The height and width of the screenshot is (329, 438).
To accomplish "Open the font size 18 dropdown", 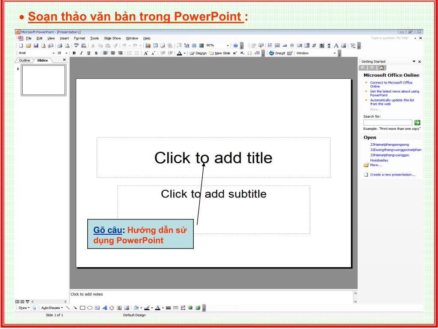I will (66, 53).
